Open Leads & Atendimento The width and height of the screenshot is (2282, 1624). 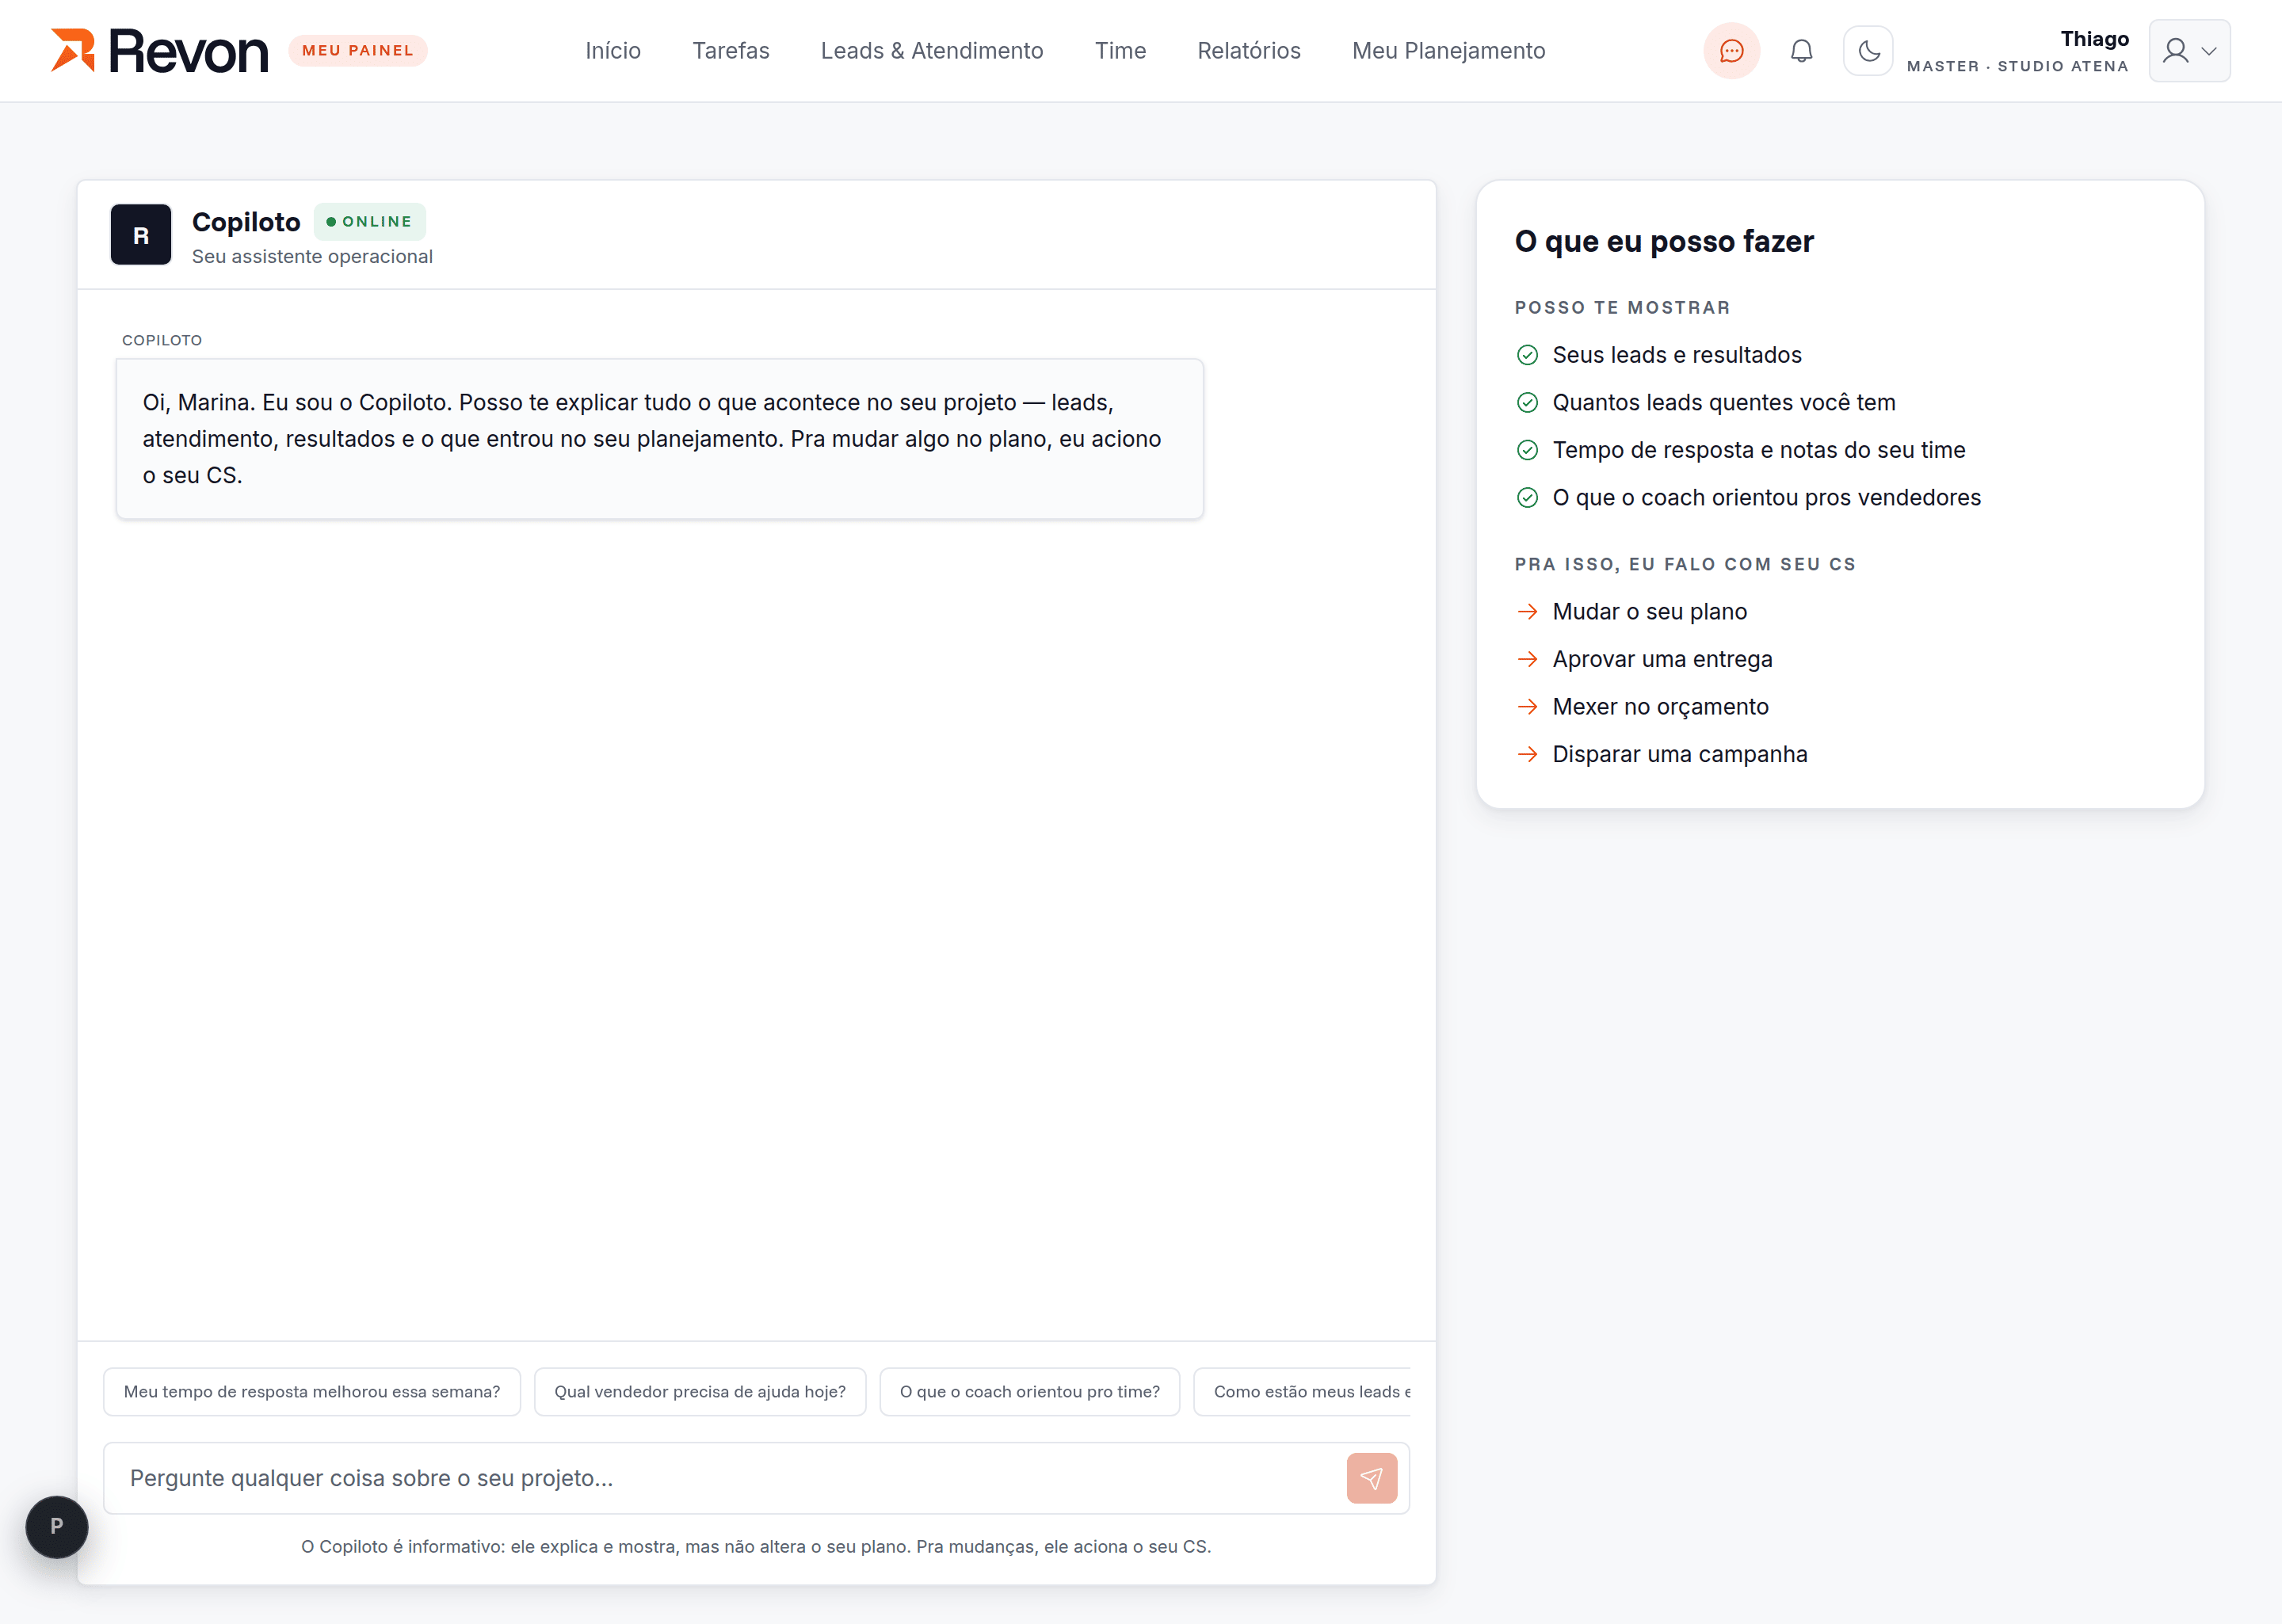tap(932, 50)
